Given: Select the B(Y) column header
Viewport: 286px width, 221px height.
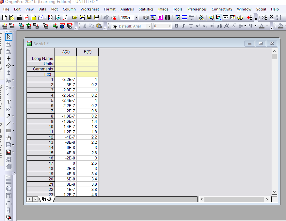Looking at the screenshot, I should pos(87,52).
